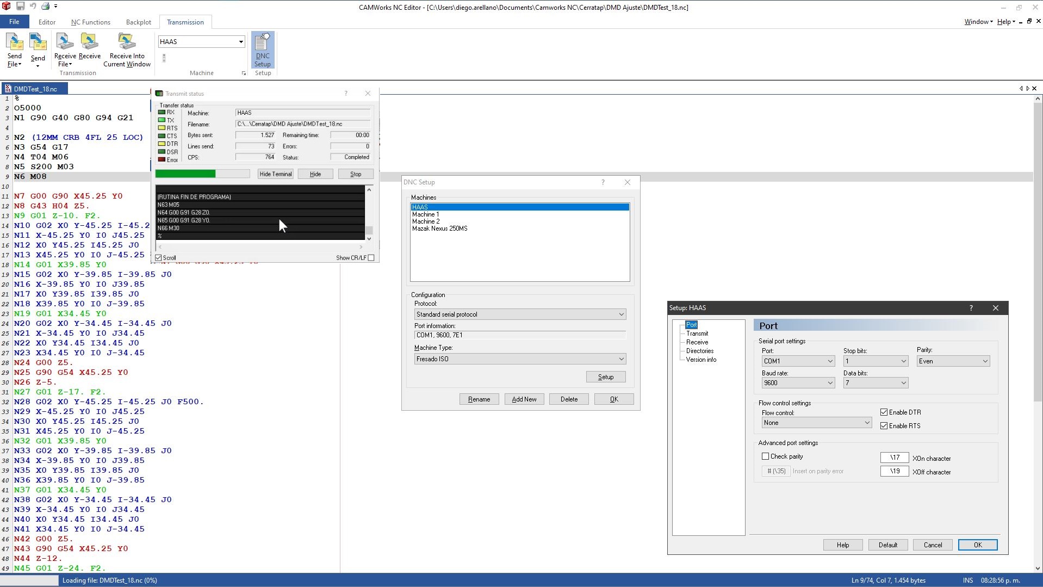Switch to the NC Functions ribbon tab
This screenshot has width=1043, height=587.
pyautogui.click(x=91, y=22)
